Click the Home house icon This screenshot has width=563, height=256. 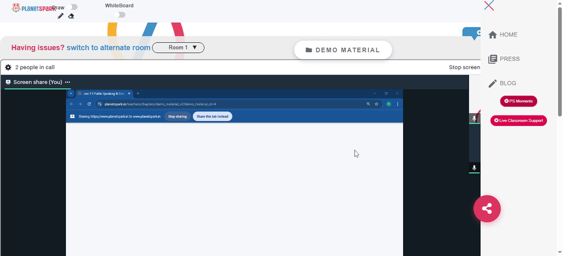click(493, 35)
